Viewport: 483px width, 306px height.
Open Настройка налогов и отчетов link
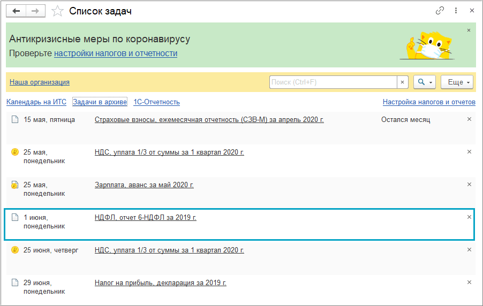[x=429, y=102]
